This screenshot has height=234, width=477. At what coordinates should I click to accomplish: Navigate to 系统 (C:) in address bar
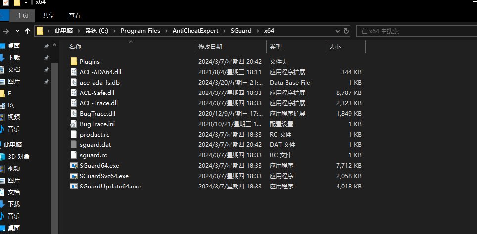click(x=96, y=31)
